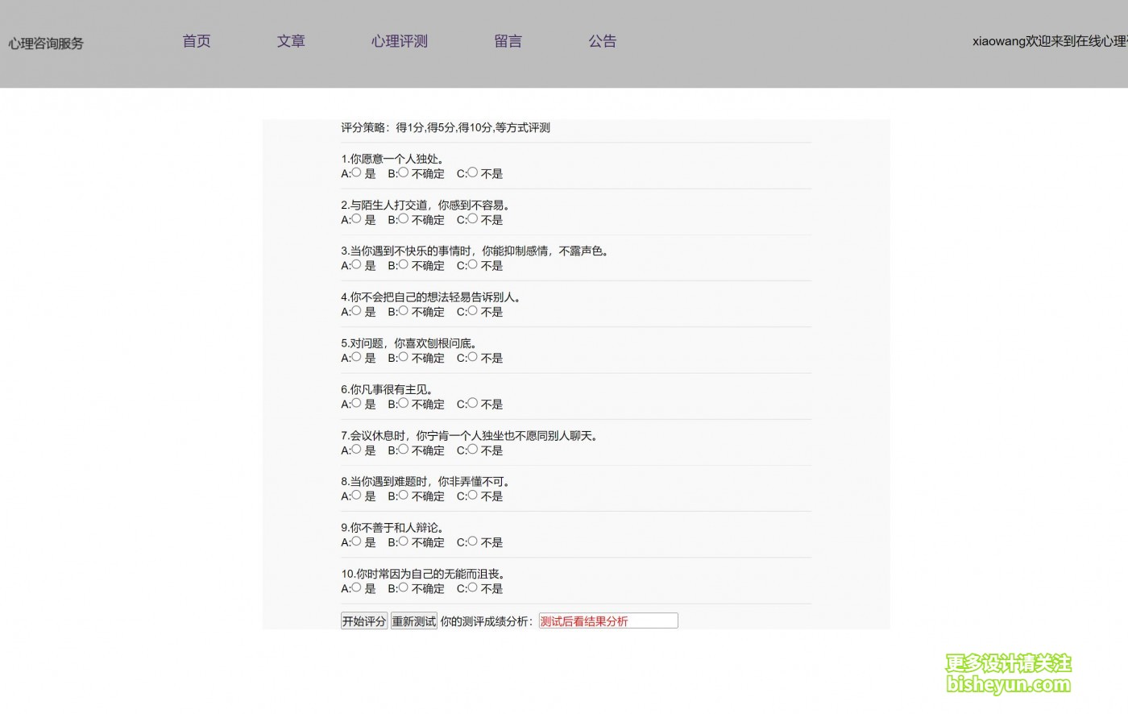Open the "留言" message board
The width and height of the screenshot is (1128, 714).
[x=508, y=41]
